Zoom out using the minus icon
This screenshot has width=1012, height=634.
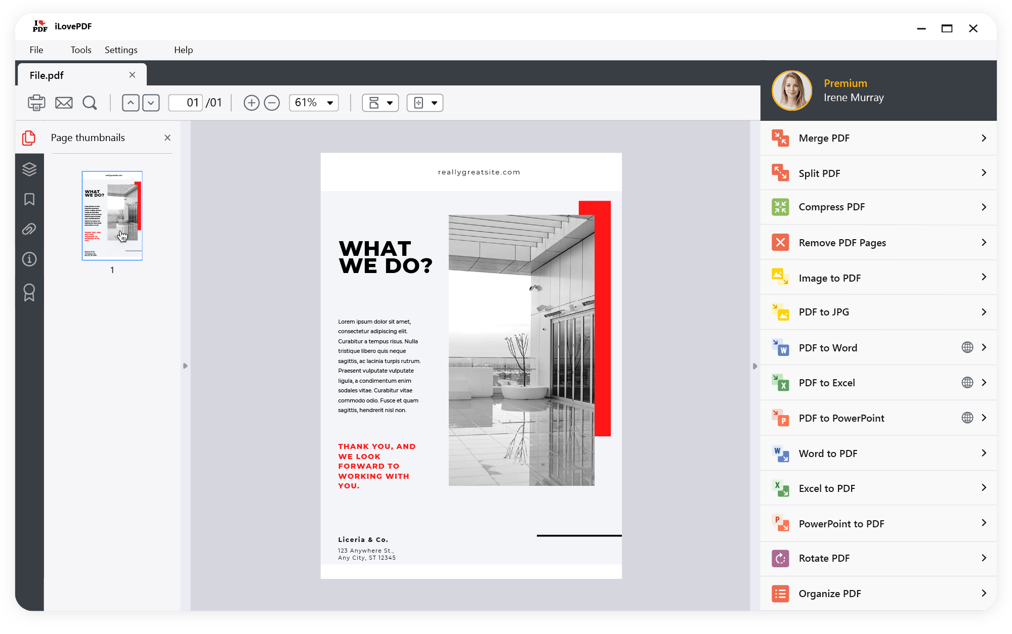tap(272, 103)
